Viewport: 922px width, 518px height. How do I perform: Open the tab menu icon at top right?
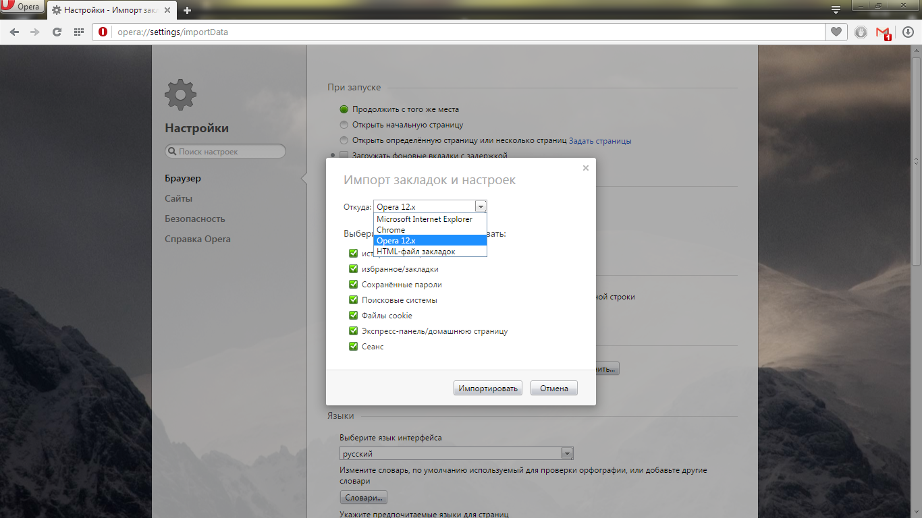(836, 9)
